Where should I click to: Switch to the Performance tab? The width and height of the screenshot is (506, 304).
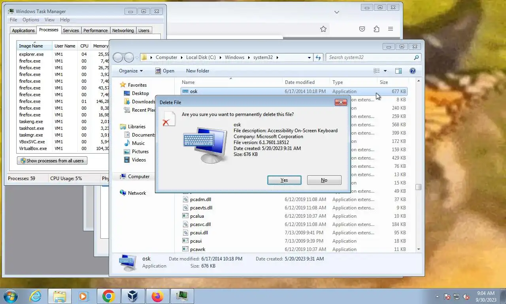95,30
